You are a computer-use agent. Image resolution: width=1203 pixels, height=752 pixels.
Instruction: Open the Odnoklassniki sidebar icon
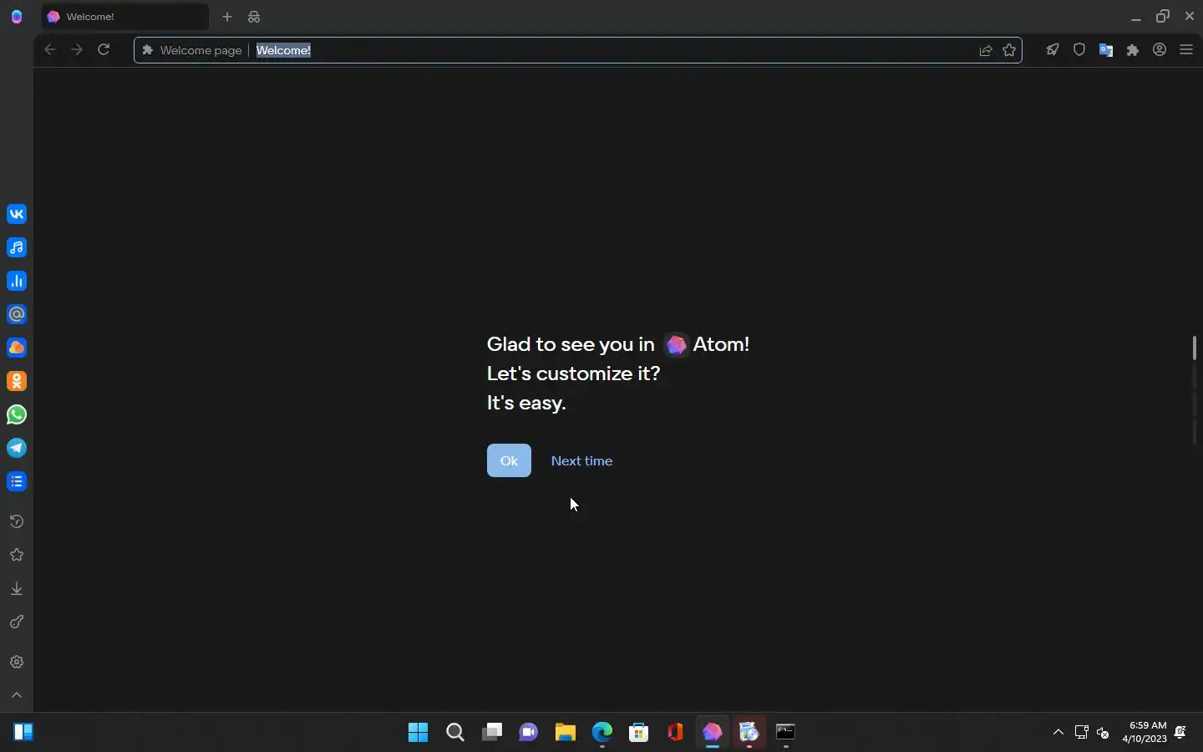(17, 382)
